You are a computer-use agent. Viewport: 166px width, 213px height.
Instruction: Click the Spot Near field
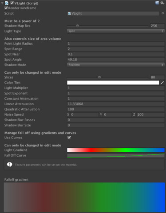116,54
